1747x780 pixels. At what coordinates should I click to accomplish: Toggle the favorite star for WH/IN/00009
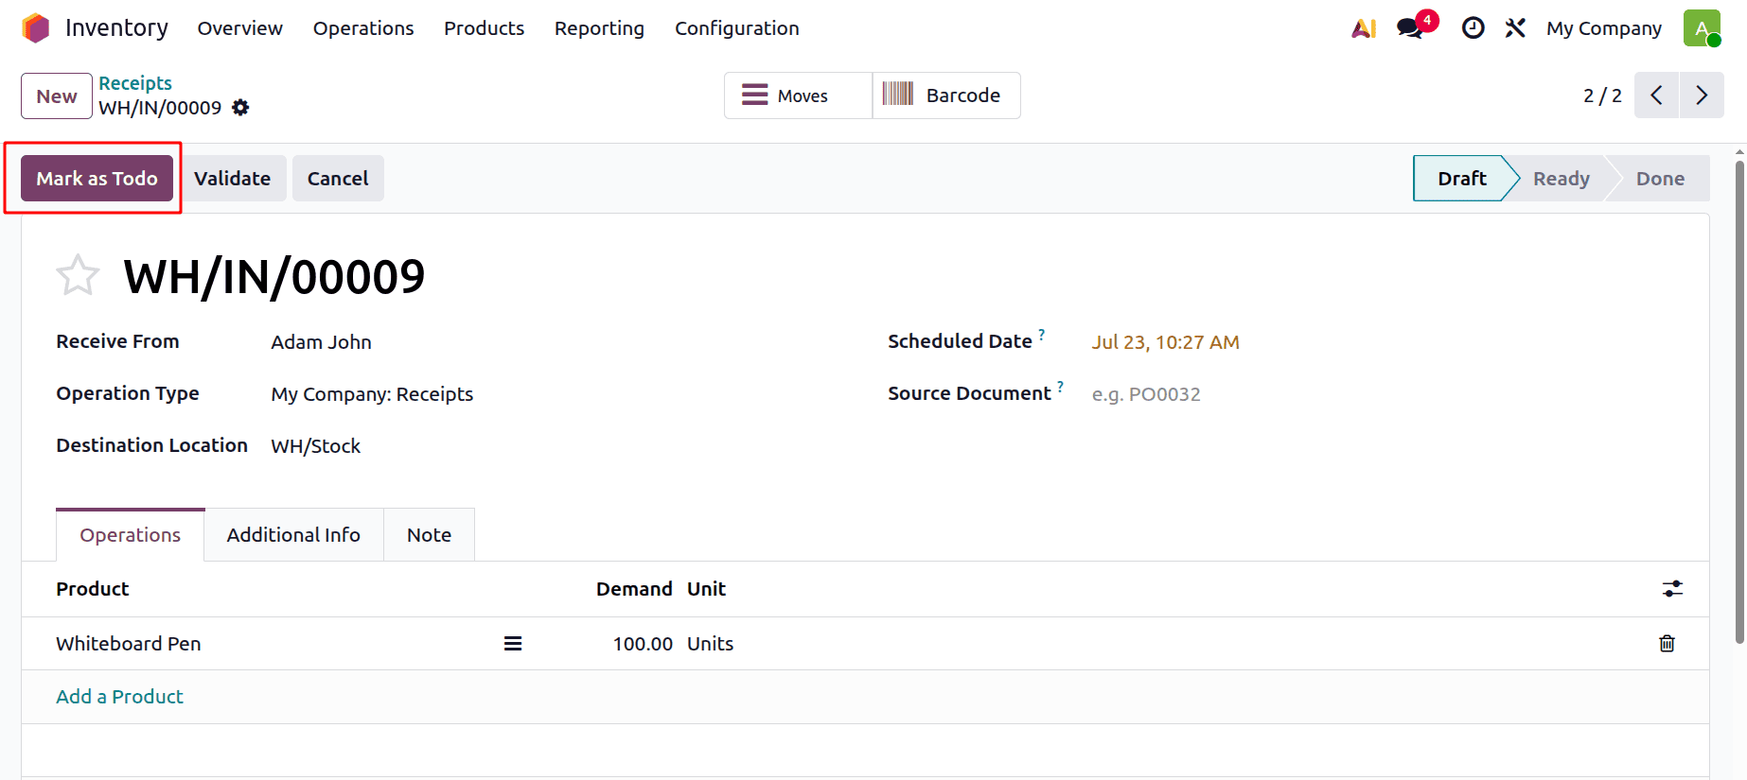[78, 276]
